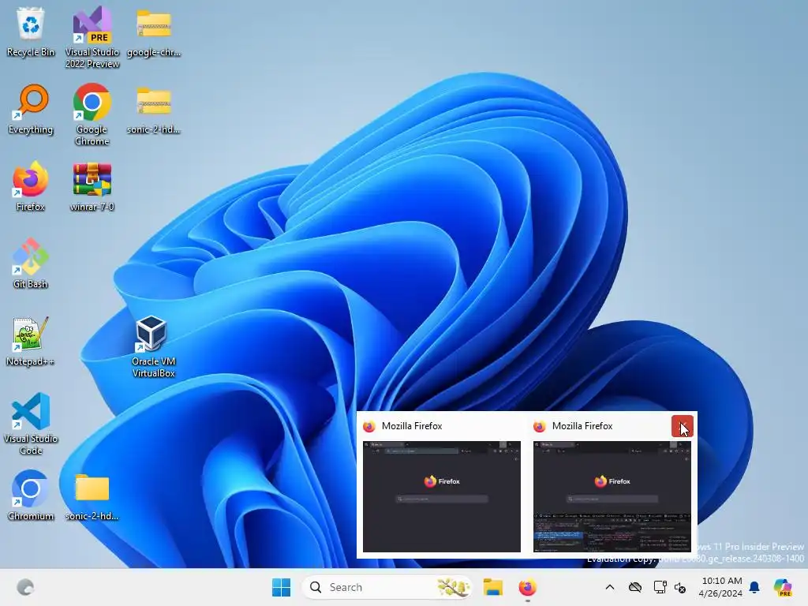Click the Firefox taskbar icon
The width and height of the screenshot is (808, 606).
527,587
